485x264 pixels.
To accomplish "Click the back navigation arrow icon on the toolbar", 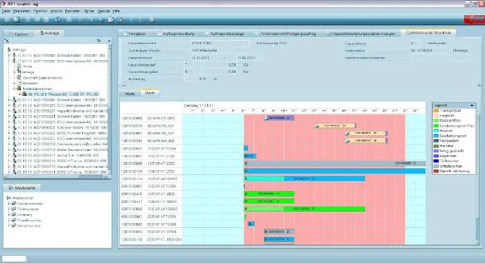I will tap(129, 19).
